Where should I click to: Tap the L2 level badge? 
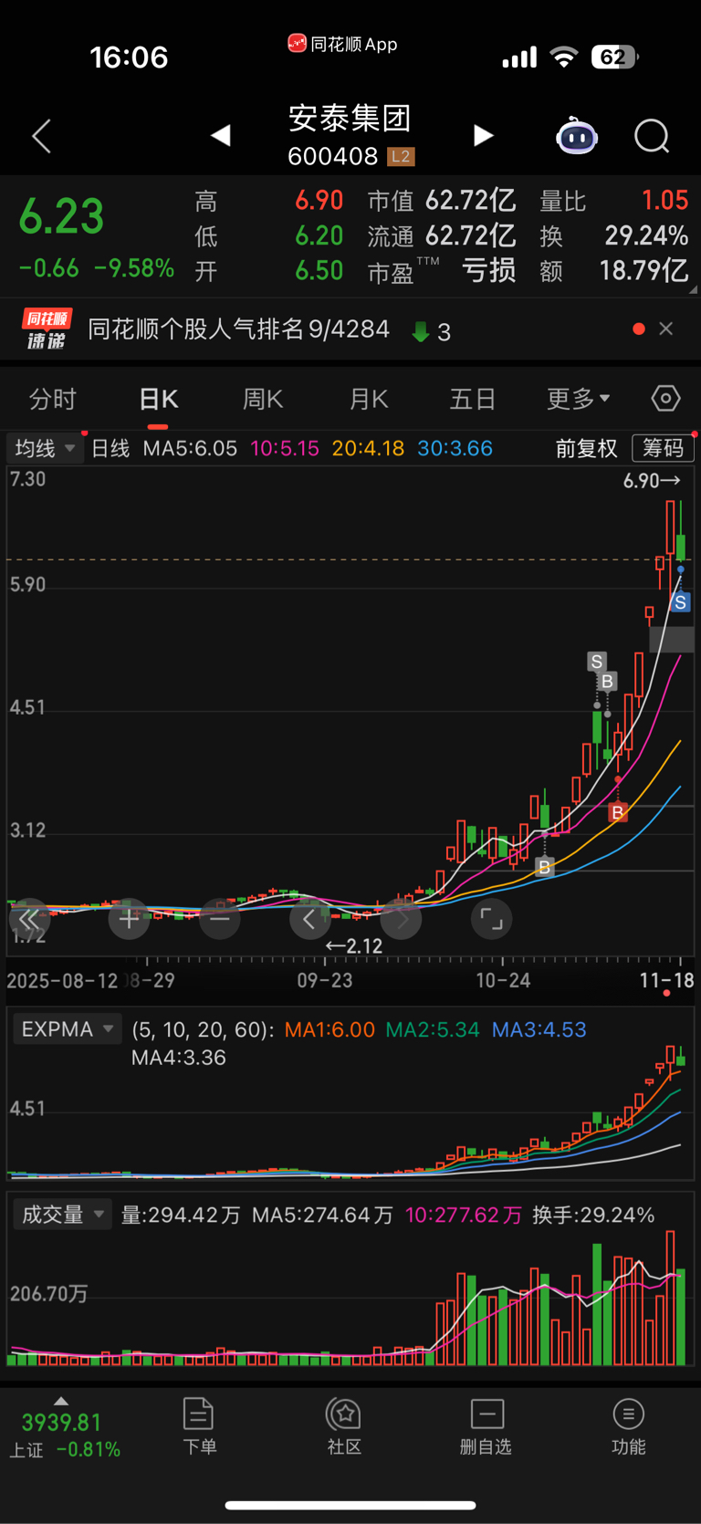401,157
